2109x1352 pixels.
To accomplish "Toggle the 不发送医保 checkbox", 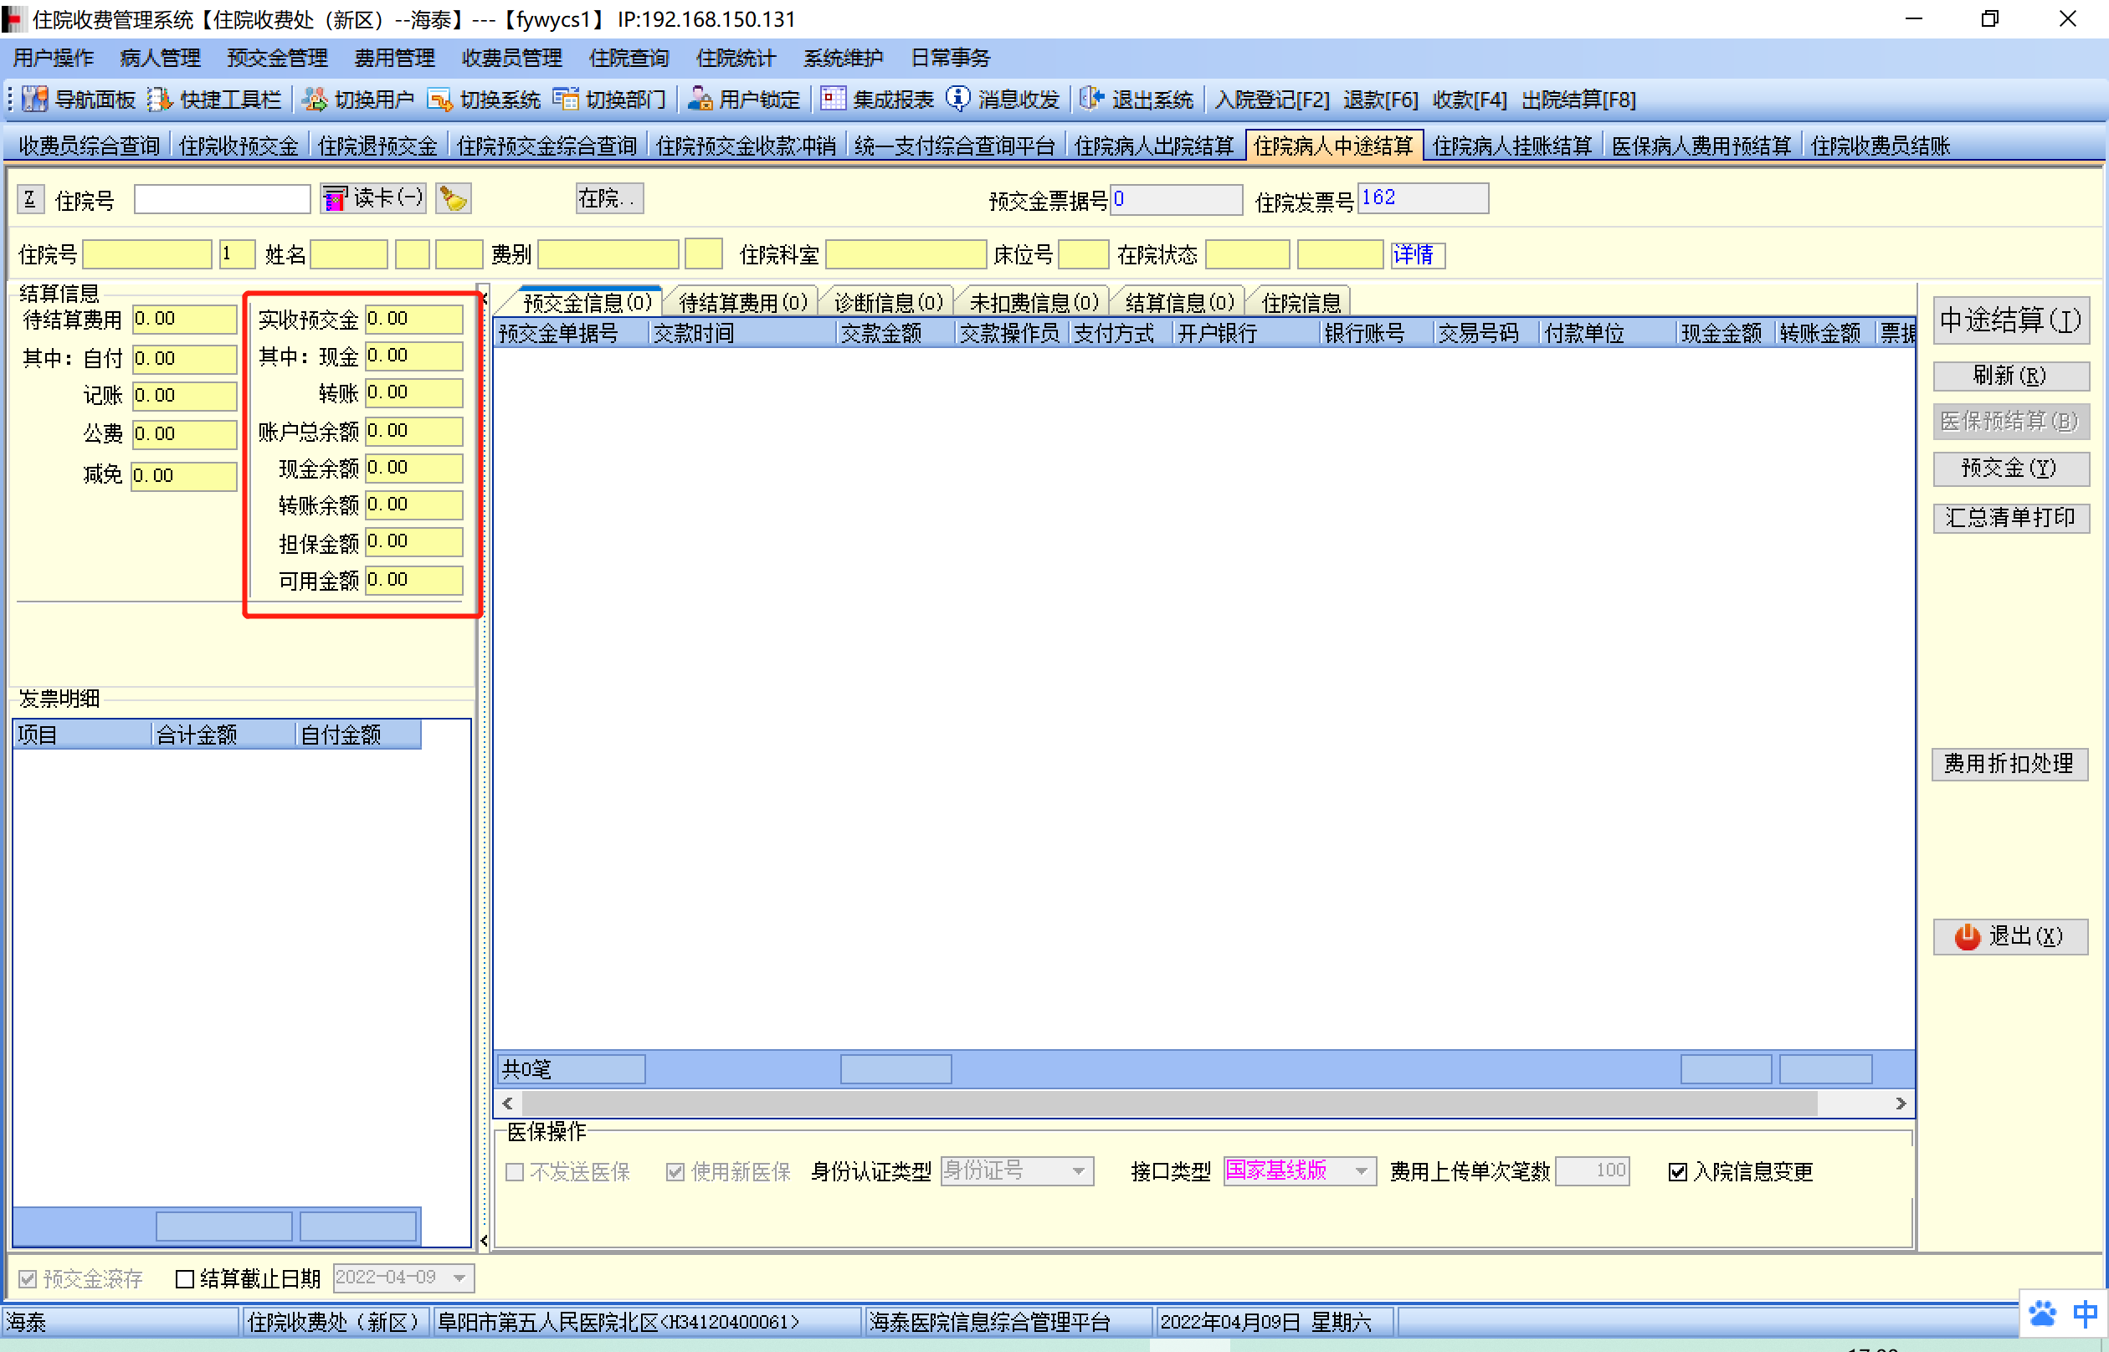I will coord(516,1172).
